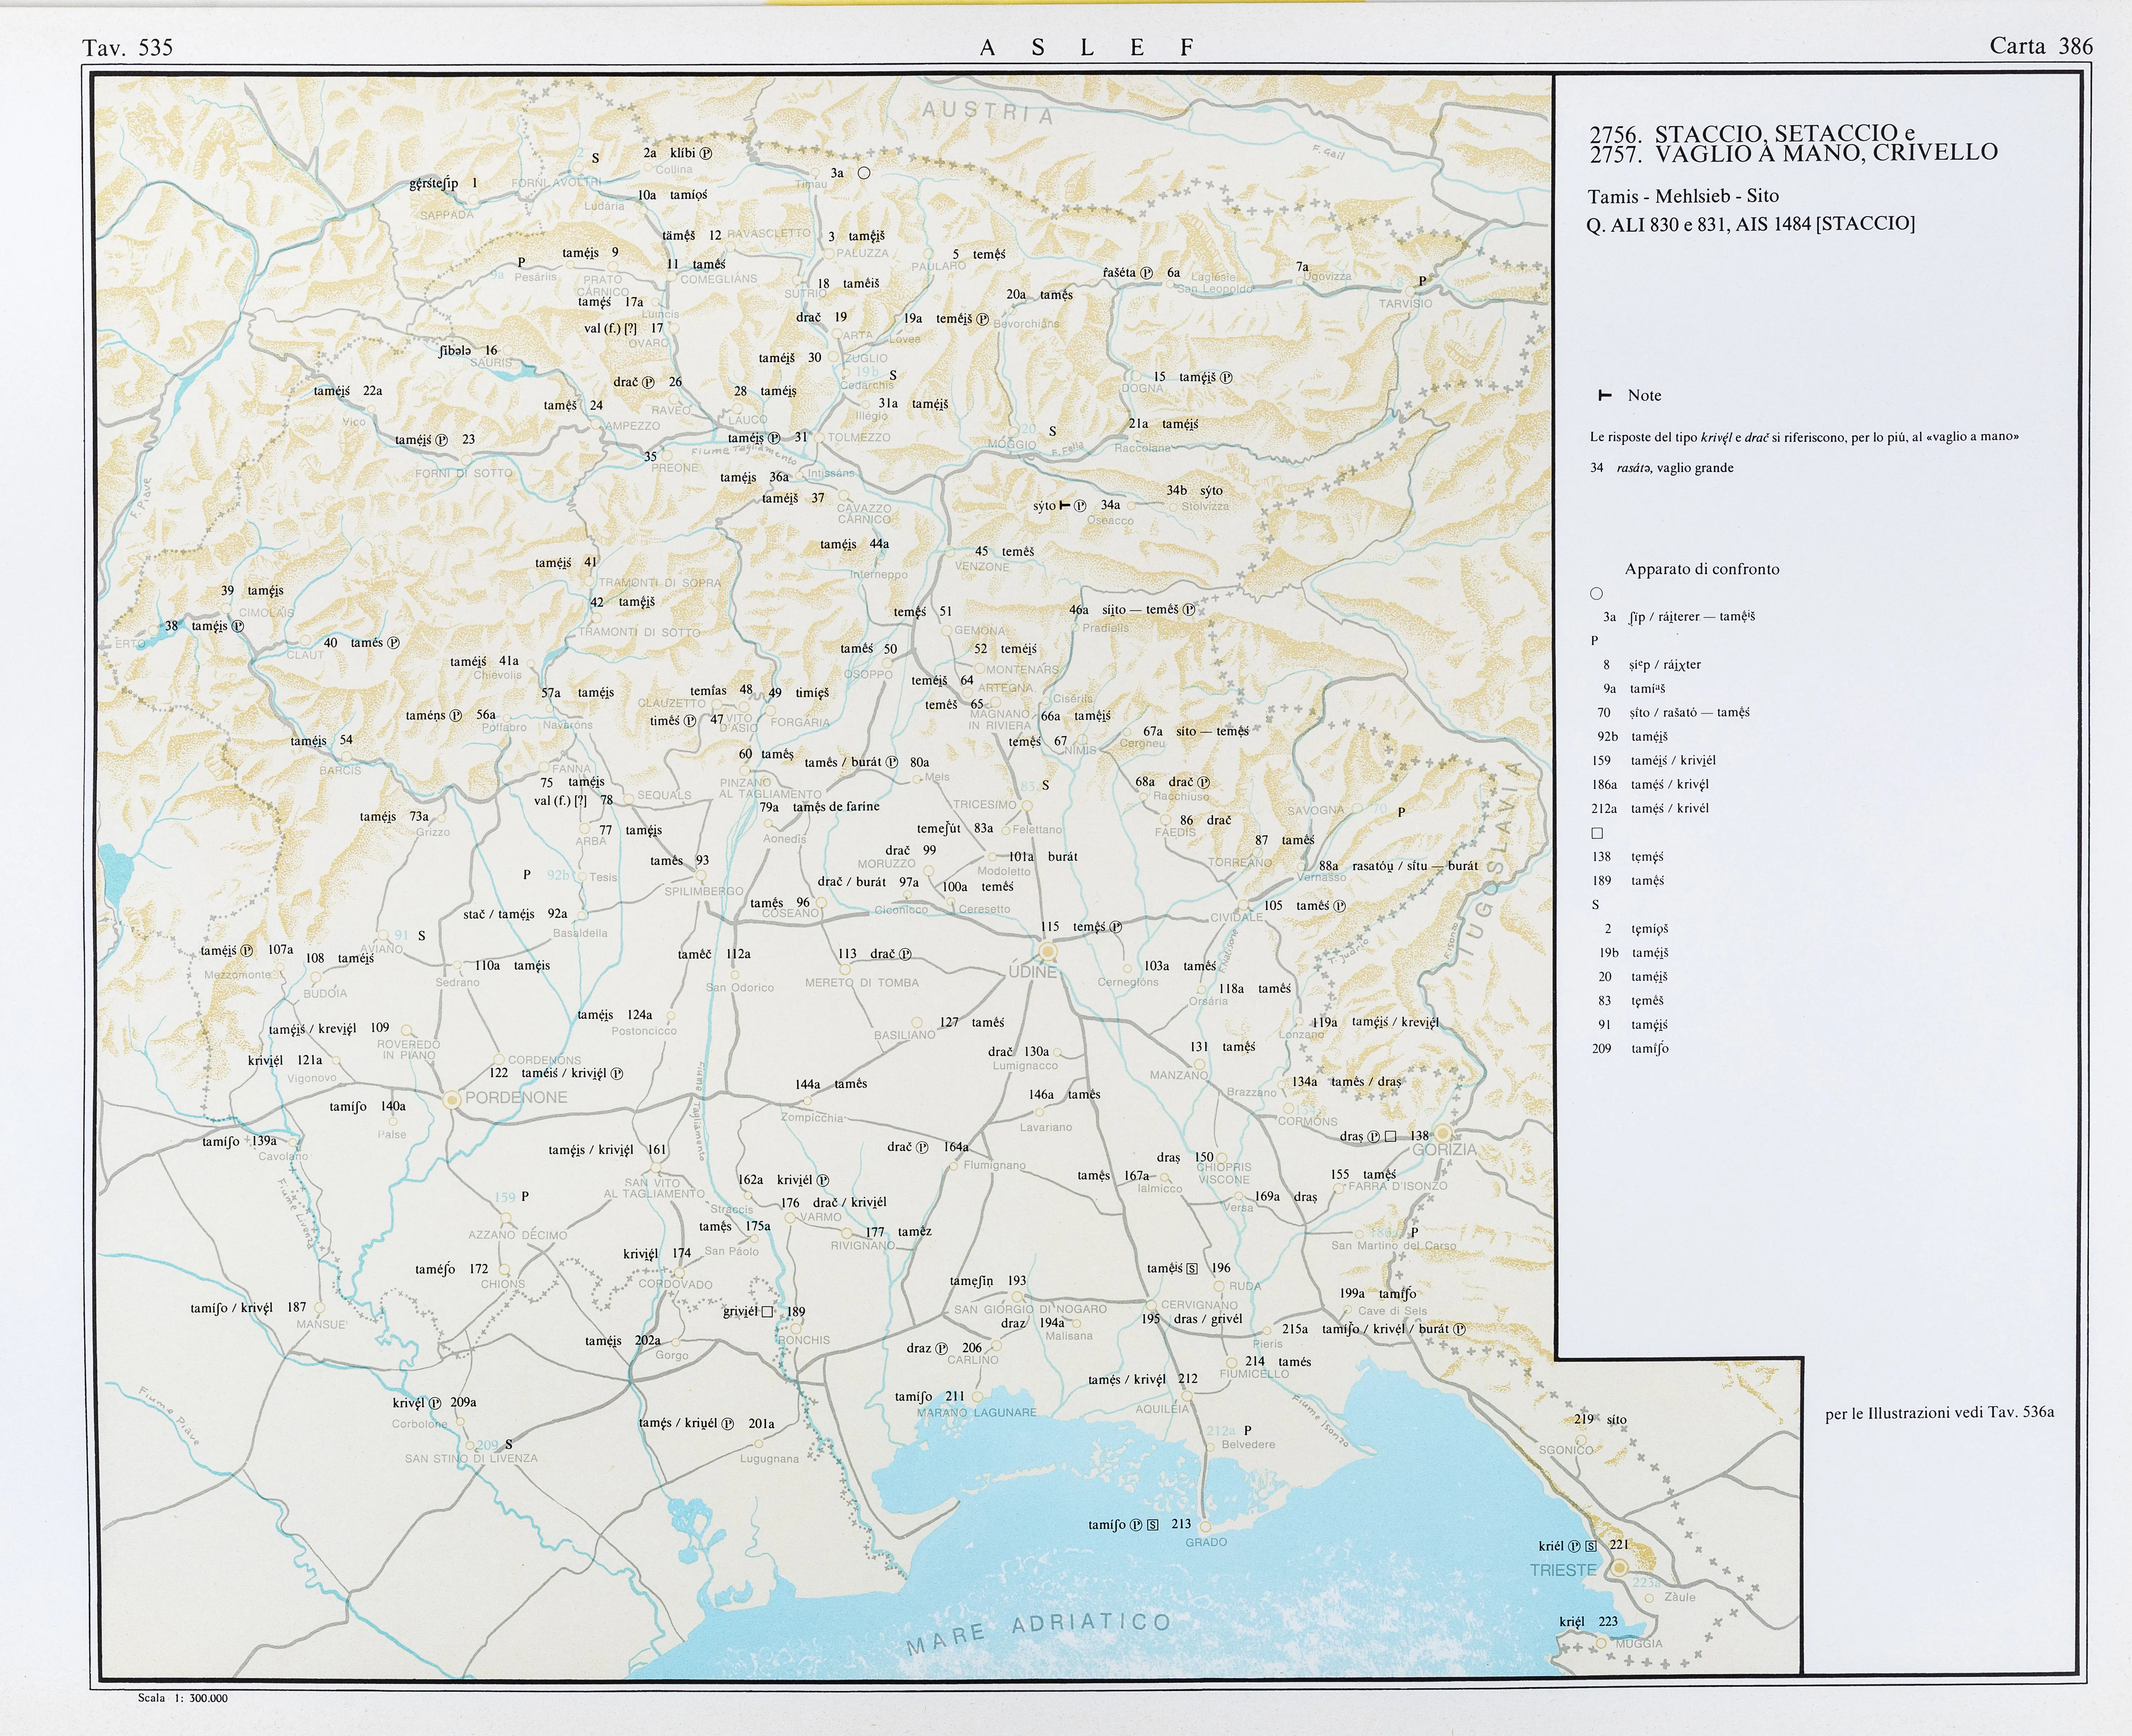The height and width of the screenshot is (1736, 2132).
Task: Click the empty square symbol in the legend list
Action: tap(1597, 833)
